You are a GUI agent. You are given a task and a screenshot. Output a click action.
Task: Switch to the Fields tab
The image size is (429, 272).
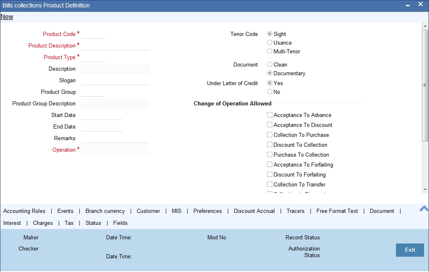(120, 223)
